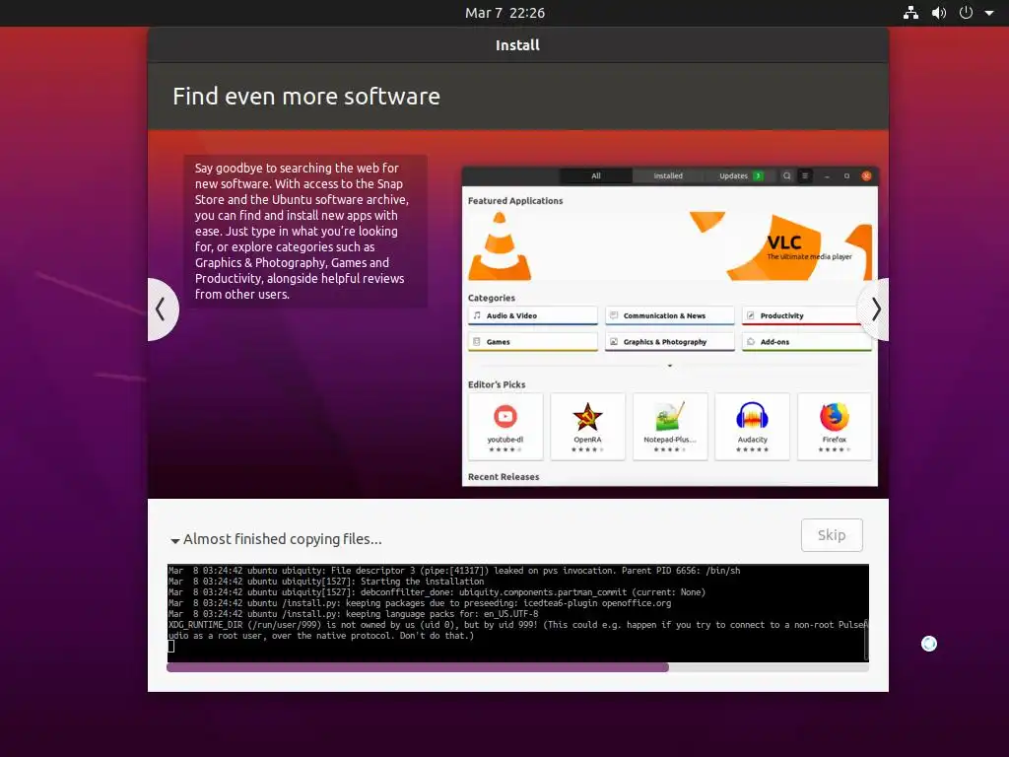Click the 'Find even more software' title
This screenshot has width=1009, height=757.
306,97
